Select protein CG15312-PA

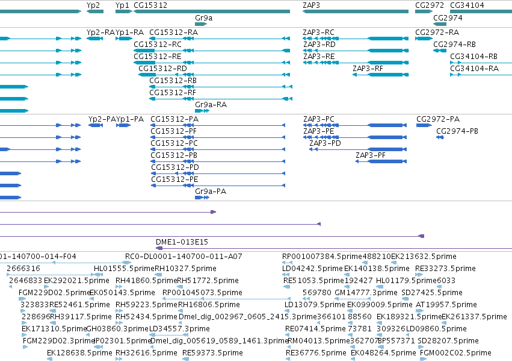coord(174,119)
